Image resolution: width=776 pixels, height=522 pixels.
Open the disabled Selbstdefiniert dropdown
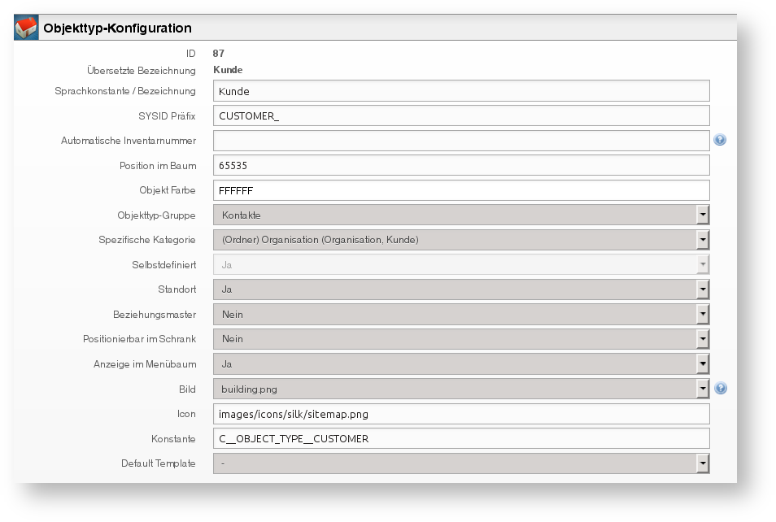[x=461, y=264]
